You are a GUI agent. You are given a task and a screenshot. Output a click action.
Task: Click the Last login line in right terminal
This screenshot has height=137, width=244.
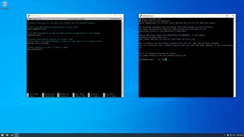pyautogui.click(x=167, y=39)
